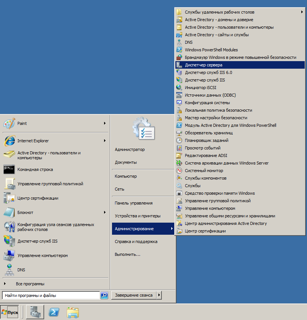The height and width of the screenshot is (320, 307).
Task: Click the Командная строка icon
Action: tap(9, 169)
